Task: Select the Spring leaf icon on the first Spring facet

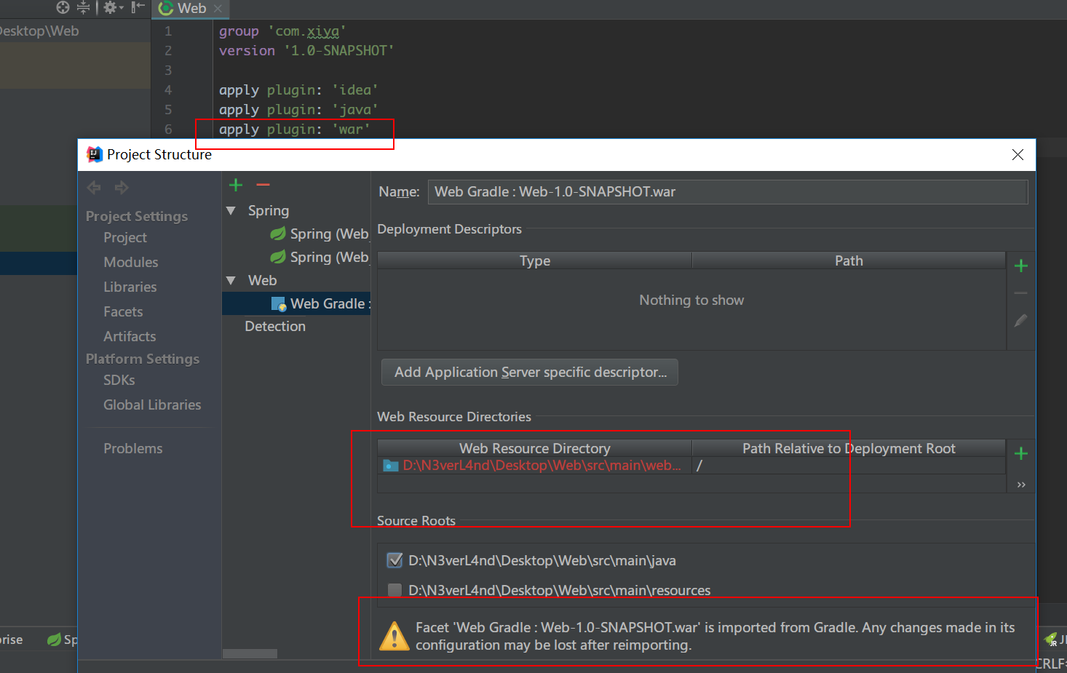Action: point(278,234)
